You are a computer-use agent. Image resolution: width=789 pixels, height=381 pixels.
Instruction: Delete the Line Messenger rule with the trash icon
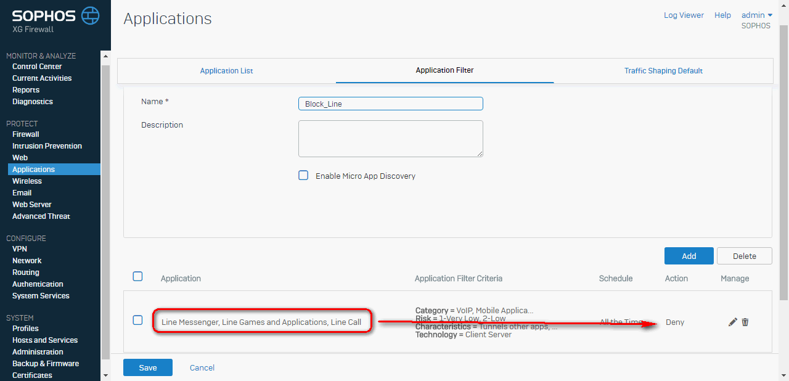point(745,322)
